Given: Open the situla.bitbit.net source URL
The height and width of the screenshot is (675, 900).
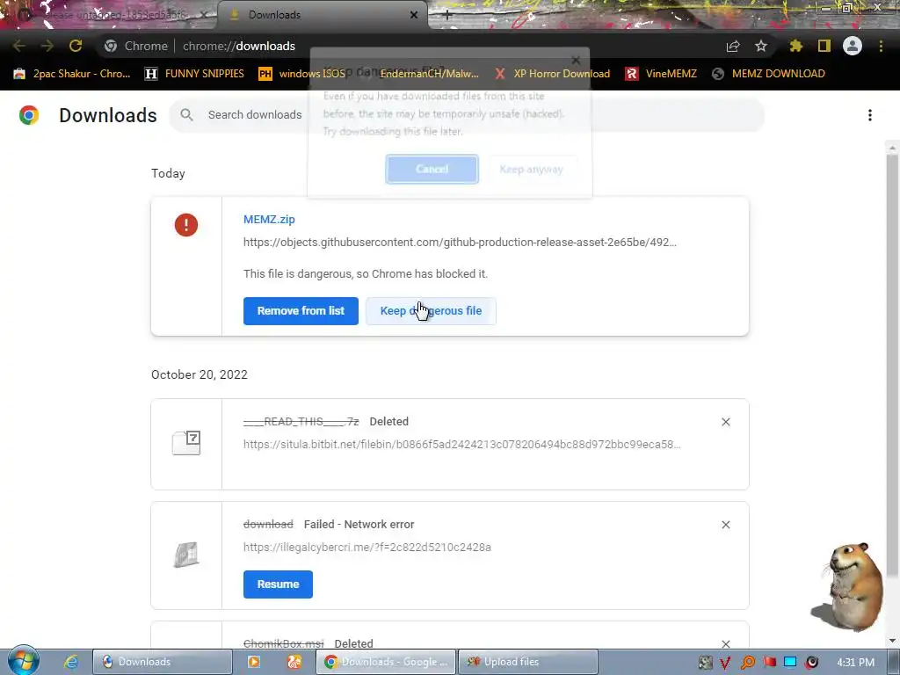Looking at the screenshot, I should [462, 444].
